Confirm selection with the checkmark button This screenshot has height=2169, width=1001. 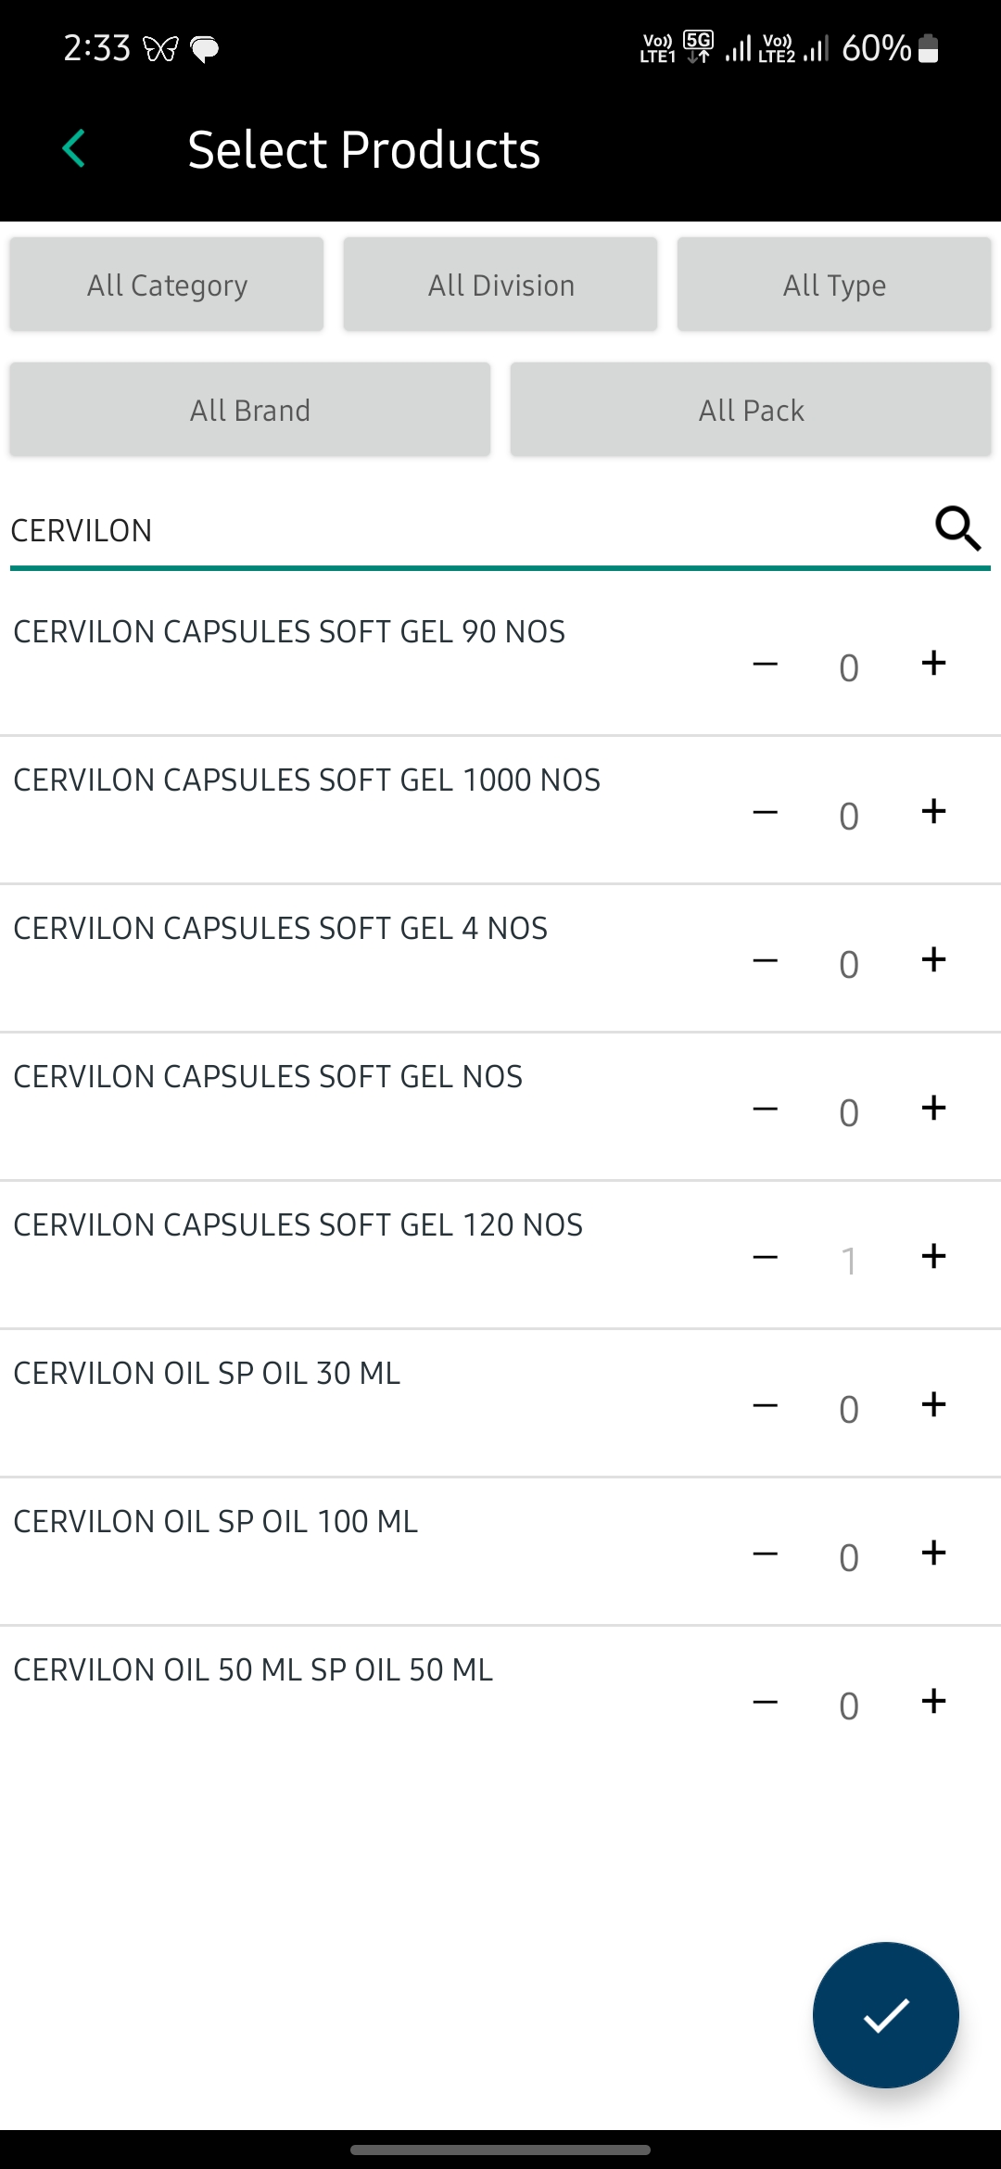tap(885, 2014)
